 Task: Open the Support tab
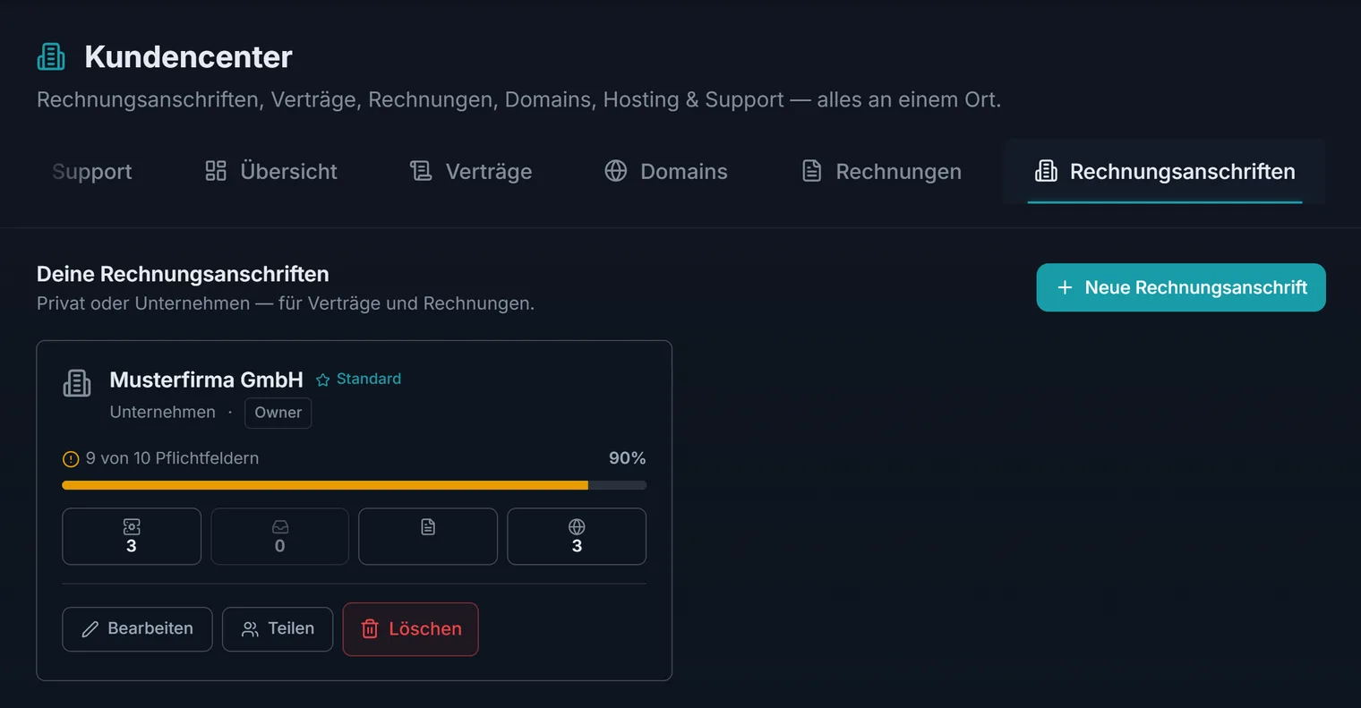[92, 171]
